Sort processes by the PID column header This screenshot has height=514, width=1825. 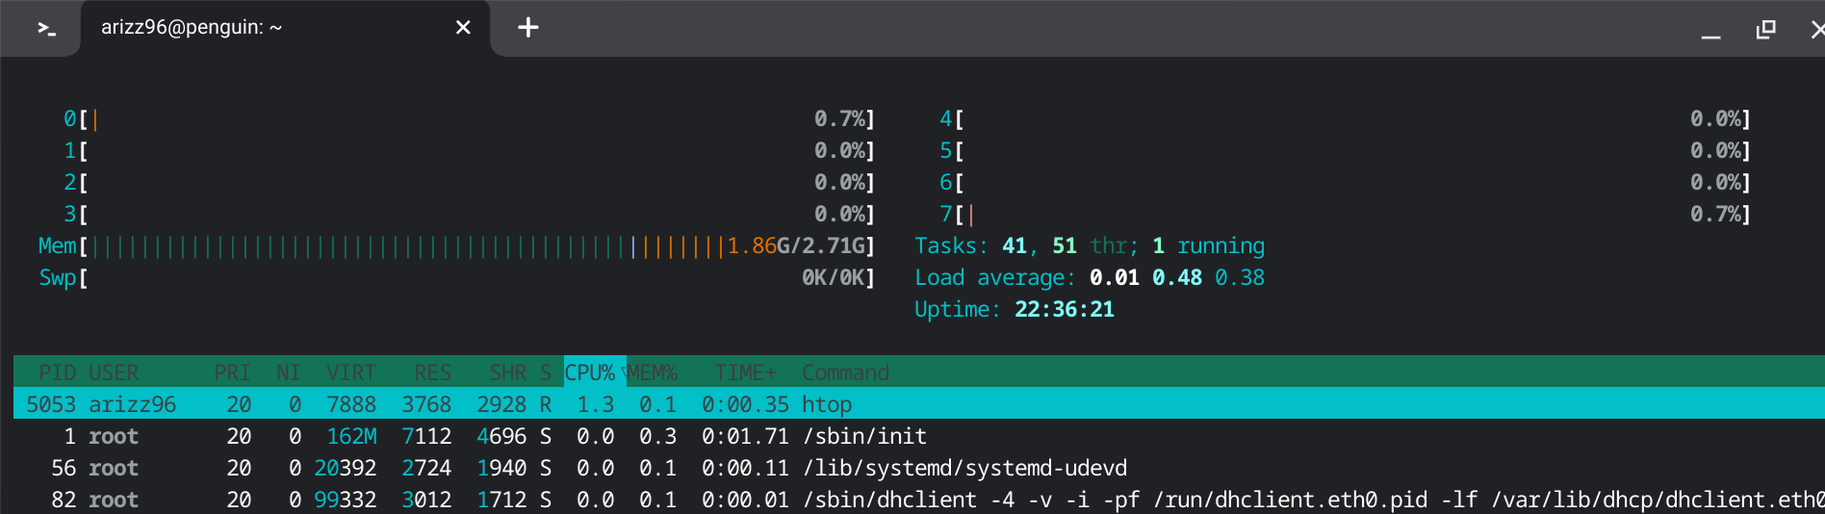tap(57, 373)
